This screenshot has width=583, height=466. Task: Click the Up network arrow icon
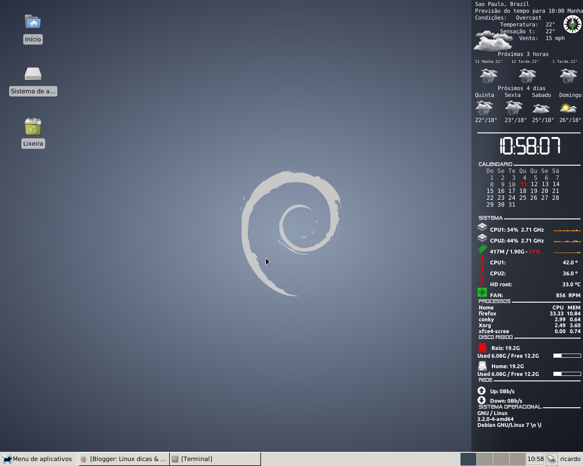coord(481,390)
